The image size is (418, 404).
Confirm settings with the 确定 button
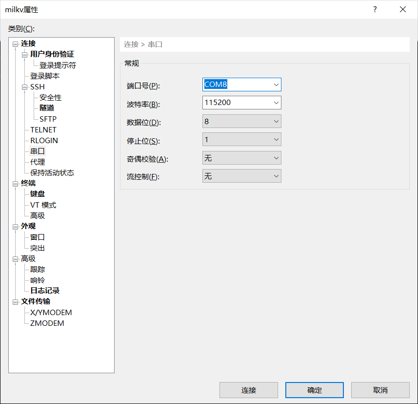click(315, 390)
